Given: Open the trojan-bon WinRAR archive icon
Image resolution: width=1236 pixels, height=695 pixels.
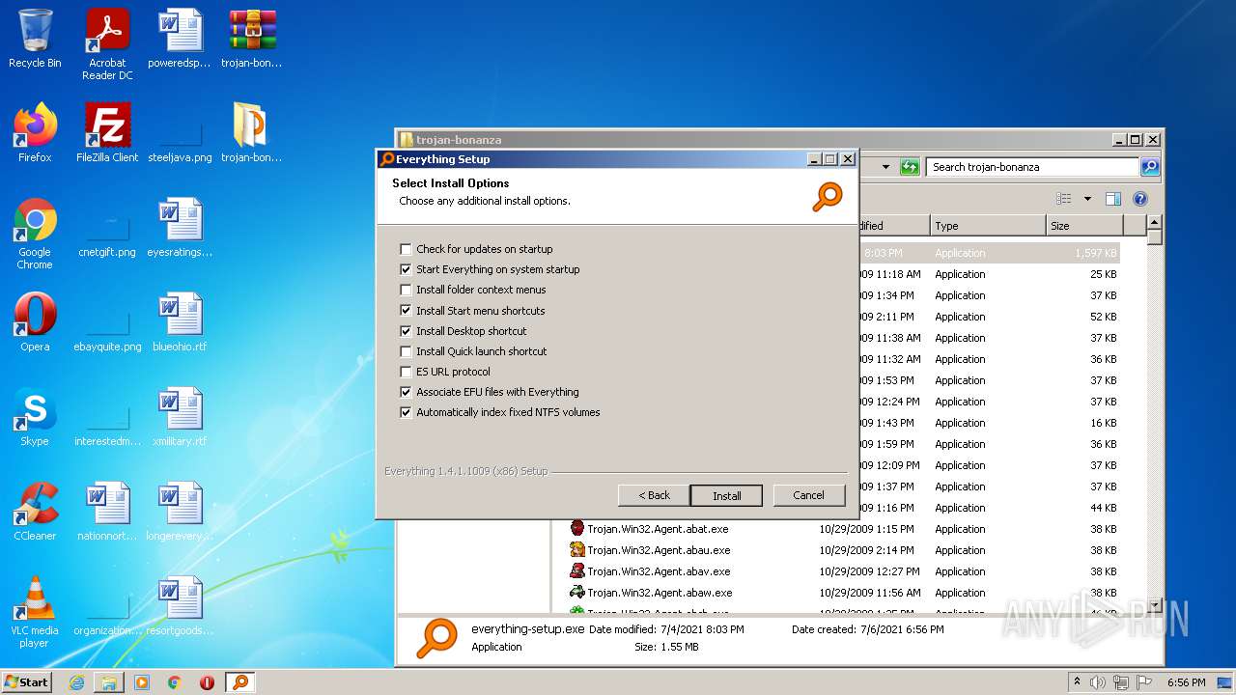Looking at the screenshot, I should point(252,39).
